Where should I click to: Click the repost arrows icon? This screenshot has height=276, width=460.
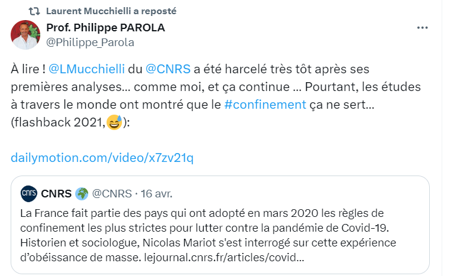click(x=35, y=11)
